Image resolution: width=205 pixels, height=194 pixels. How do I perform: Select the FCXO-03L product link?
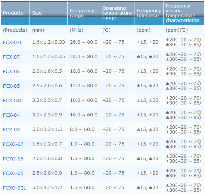(x=15, y=188)
